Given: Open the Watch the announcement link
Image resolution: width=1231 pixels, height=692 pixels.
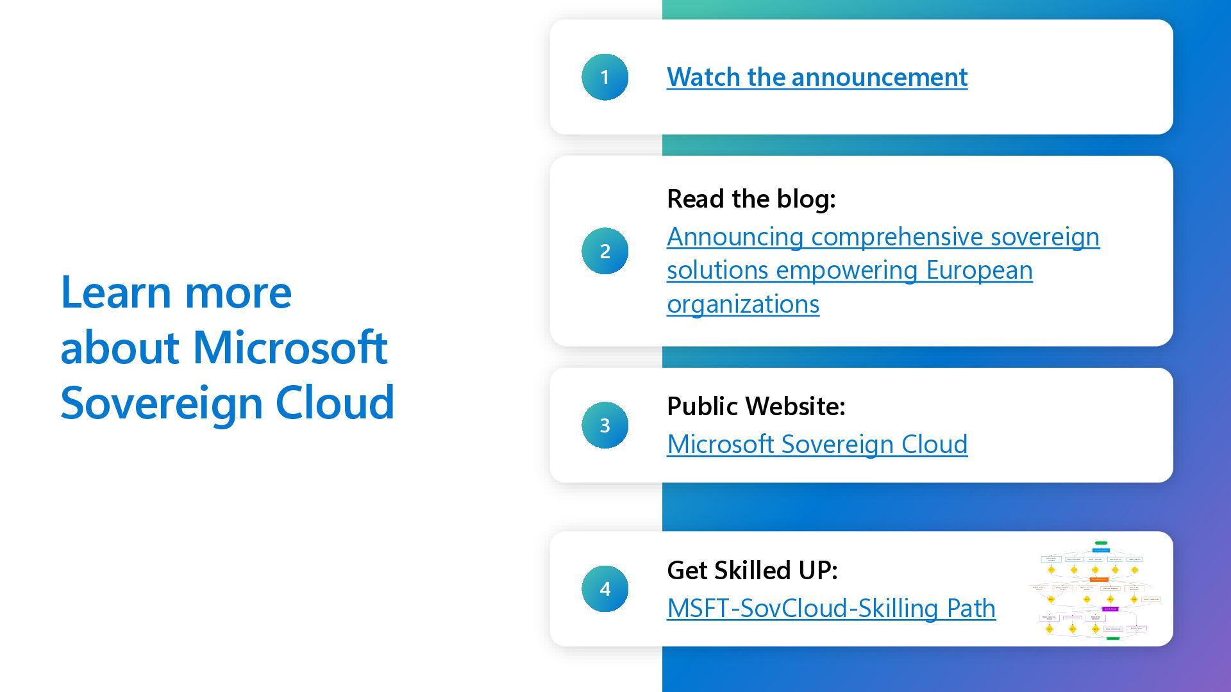Looking at the screenshot, I should pos(817,77).
